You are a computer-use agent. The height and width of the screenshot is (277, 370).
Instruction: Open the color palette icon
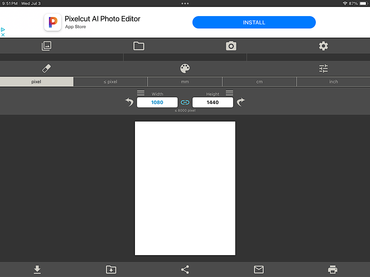pyautogui.click(x=185, y=68)
